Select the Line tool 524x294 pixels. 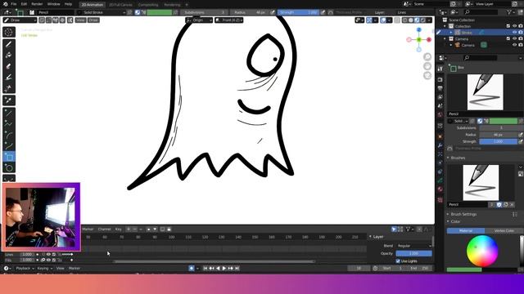click(9, 113)
